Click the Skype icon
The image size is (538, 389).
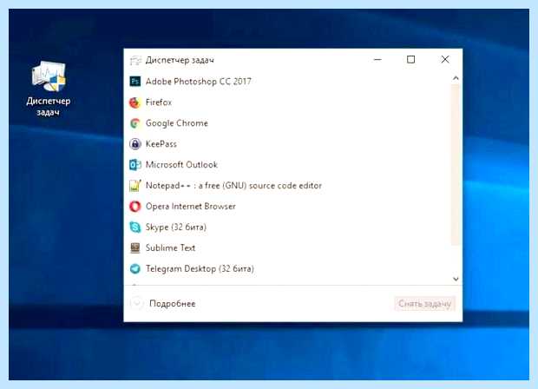(x=134, y=227)
